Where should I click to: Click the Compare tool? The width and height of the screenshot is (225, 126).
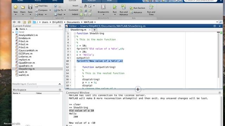tap(41, 10)
